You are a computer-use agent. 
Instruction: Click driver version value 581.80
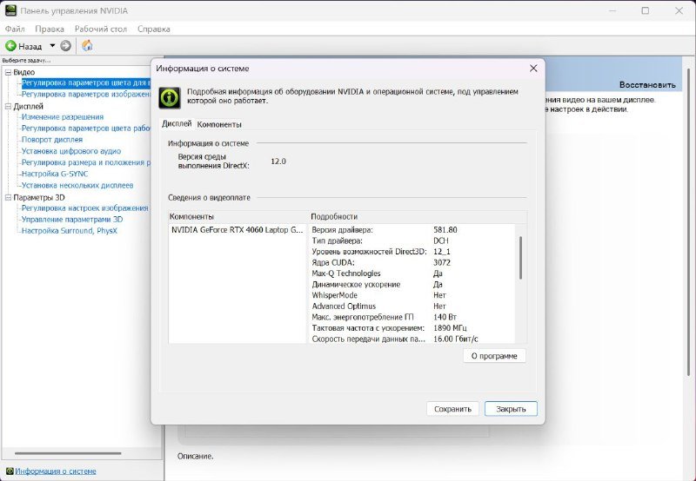445,230
